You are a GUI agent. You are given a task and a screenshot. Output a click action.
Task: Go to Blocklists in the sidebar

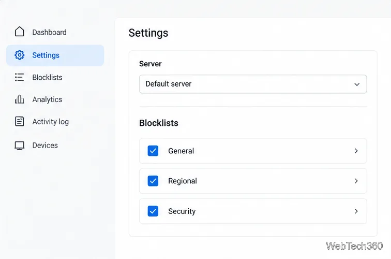(x=47, y=77)
